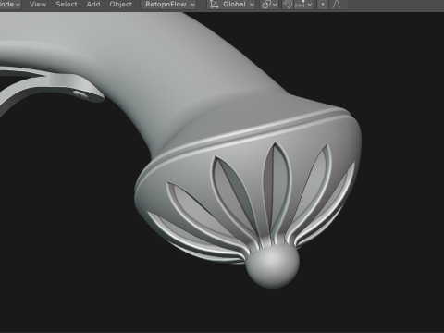Open the Object menu
Viewport: 444px width, 333px height.
coord(121,5)
